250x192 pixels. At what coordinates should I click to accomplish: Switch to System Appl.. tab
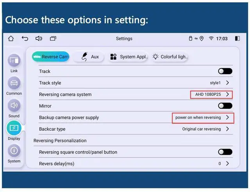[129, 57]
